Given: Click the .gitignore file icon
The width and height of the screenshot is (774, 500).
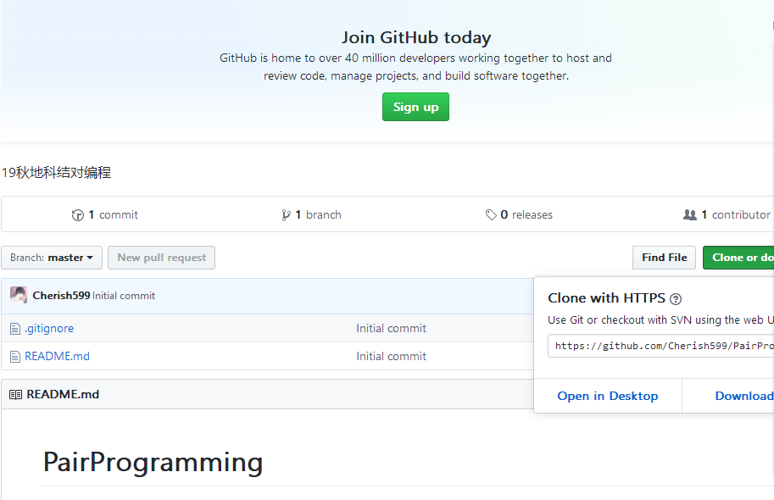Looking at the screenshot, I should click(15, 329).
